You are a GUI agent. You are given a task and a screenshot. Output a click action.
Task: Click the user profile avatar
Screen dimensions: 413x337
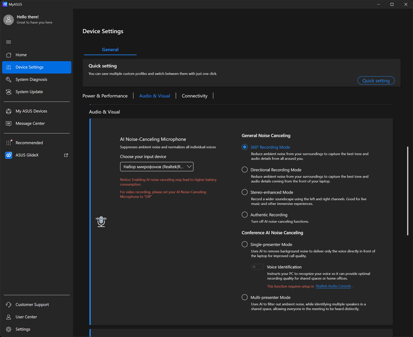[8, 20]
